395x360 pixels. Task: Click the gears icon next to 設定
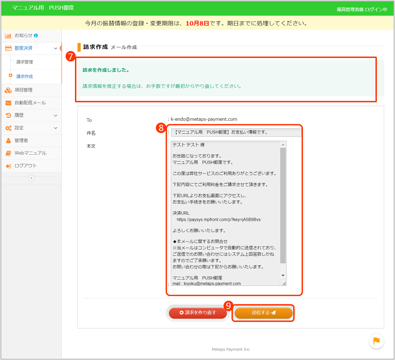tap(8, 128)
